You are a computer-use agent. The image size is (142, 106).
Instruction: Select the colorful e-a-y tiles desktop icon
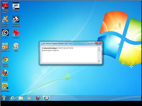tap(5, 47)
